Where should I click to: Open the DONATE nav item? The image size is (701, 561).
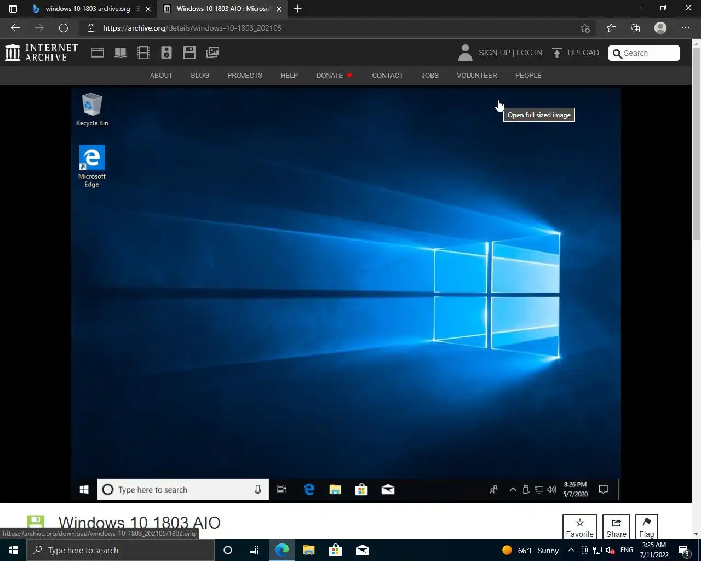point(334,76)
